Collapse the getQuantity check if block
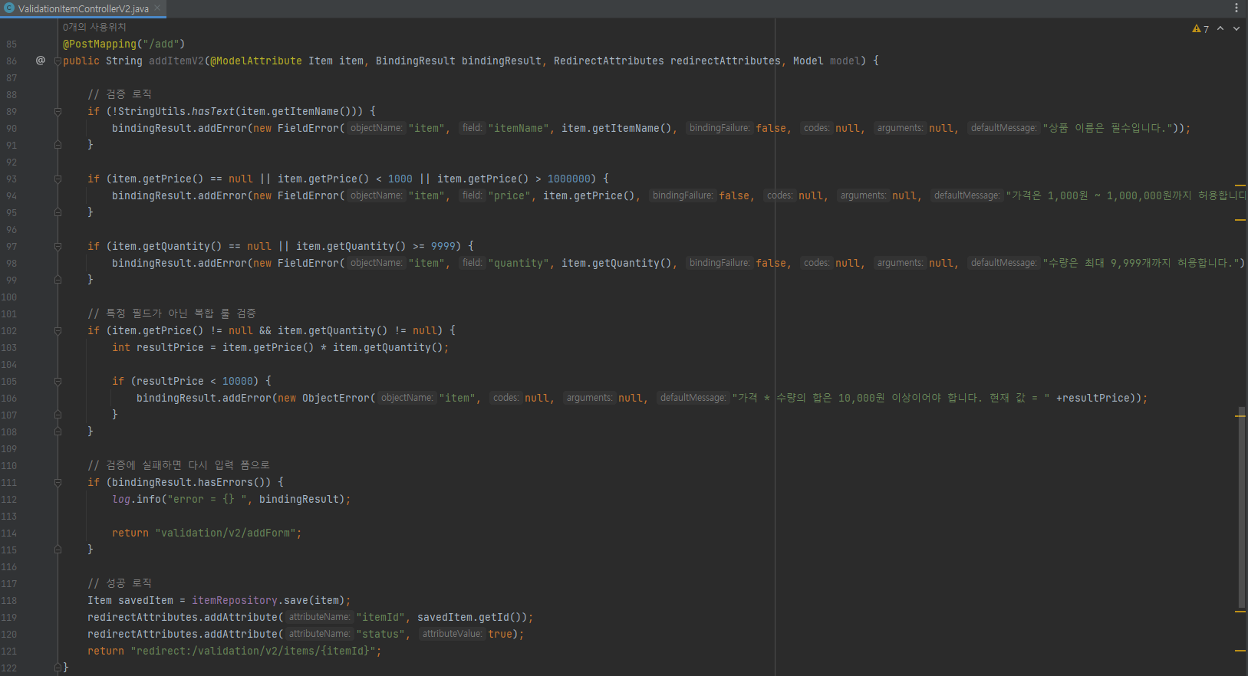The image size is (1248, 676). [58, 246]
